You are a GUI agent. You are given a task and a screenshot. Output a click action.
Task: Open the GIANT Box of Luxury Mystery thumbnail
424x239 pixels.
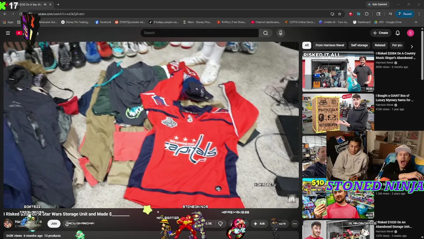(x=338, y=114)
